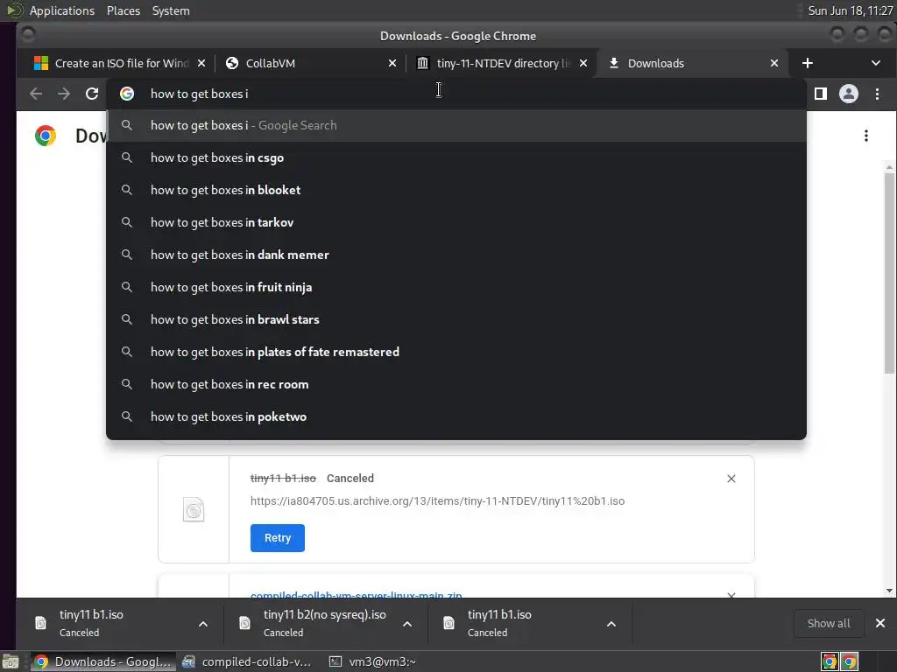The image size is (897, 672).
Task: Click the first shelf tiny11 b1.iso file icon
Action: 40,623
